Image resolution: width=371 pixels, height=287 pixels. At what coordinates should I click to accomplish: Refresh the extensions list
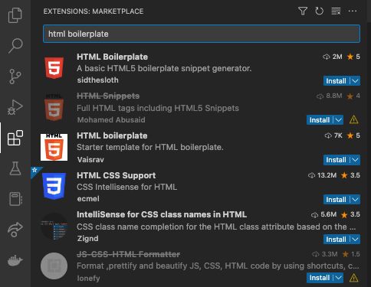[x=319, y=11]
